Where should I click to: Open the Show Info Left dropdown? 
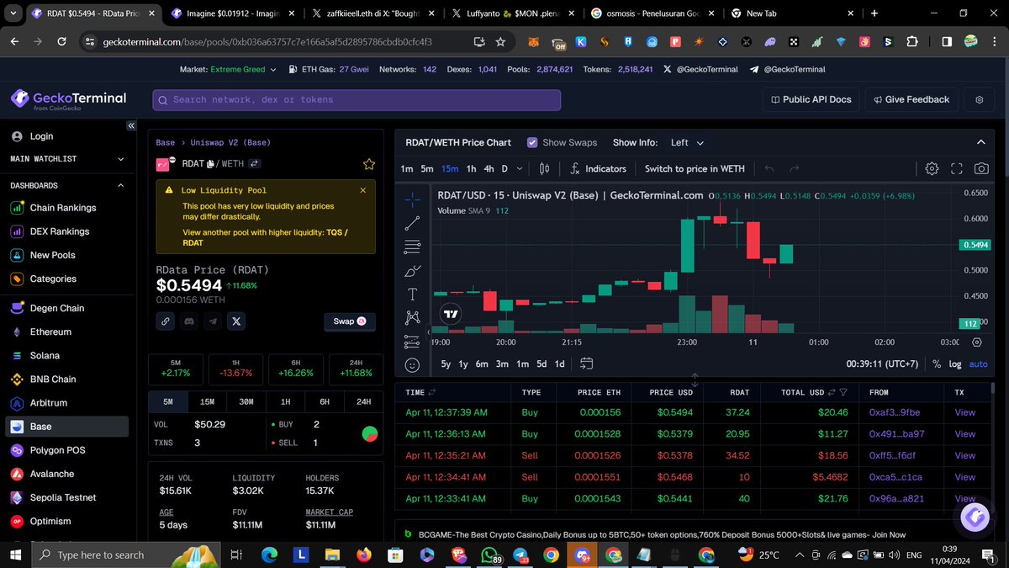coord(687,143)
